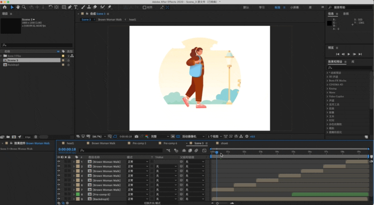Viewport: 374px width, 205px height.
Task: Open magnification dropdown showing 66.7%
Action: pyautogui.click(x=99, y=136)
